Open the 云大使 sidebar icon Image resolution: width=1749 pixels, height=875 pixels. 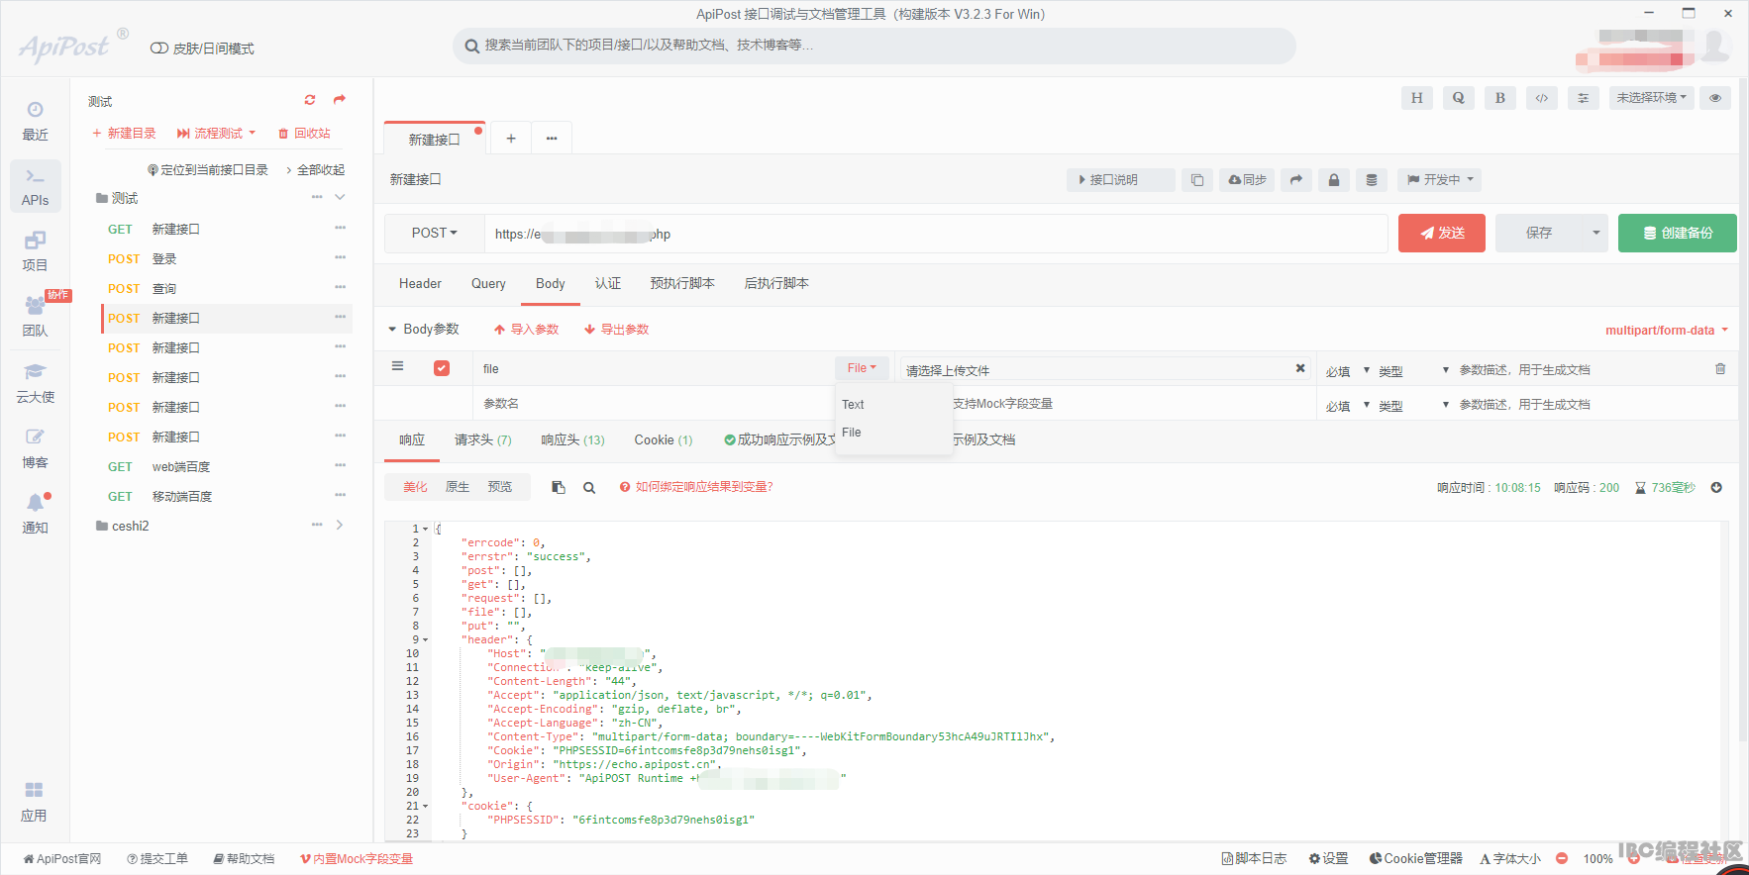(35, 383)
